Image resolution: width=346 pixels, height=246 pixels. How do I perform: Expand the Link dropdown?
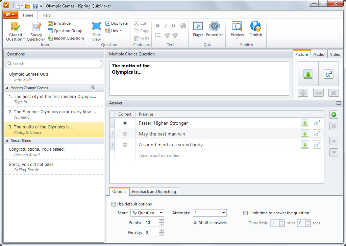(121, 31)
